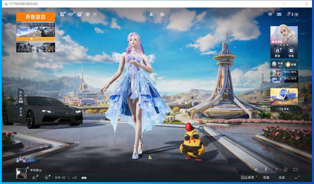Open the 特惠 special offer badge

[291, 64]
